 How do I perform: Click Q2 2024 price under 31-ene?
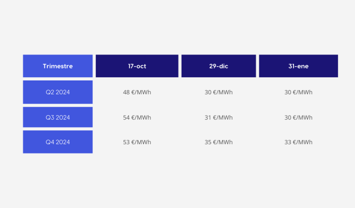pos(298,92)
